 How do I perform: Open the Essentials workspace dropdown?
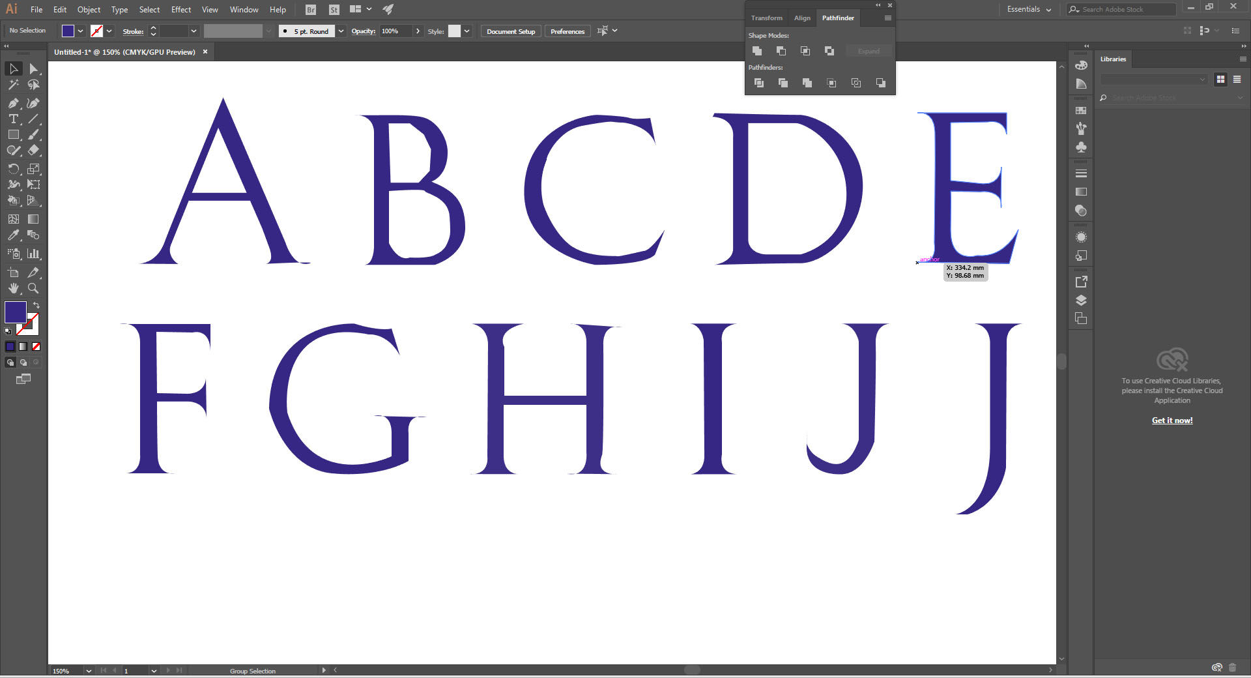pyautogui.click(x=1029, y=9)
